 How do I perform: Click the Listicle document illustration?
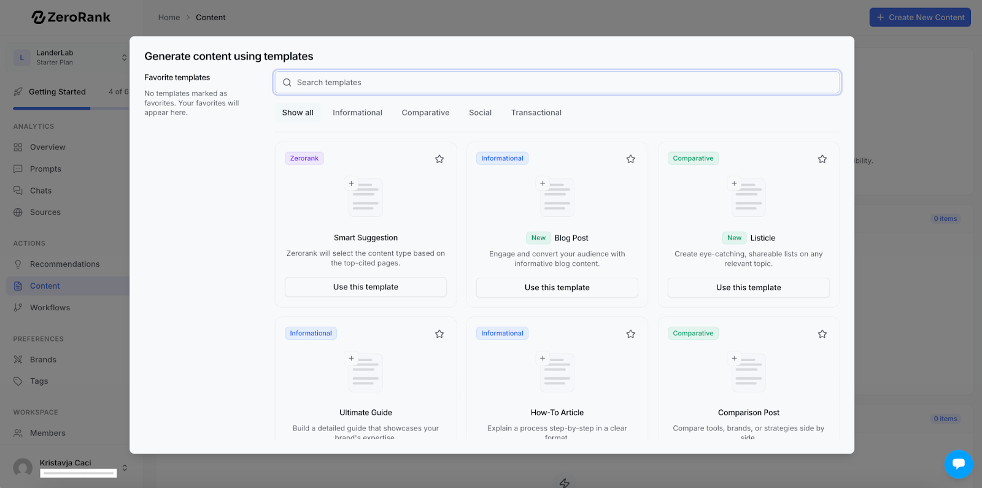pos(748,197)
